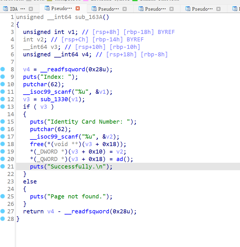
Task: Close the fourth Pseudocode tab
Action: [x=172, y=9]
